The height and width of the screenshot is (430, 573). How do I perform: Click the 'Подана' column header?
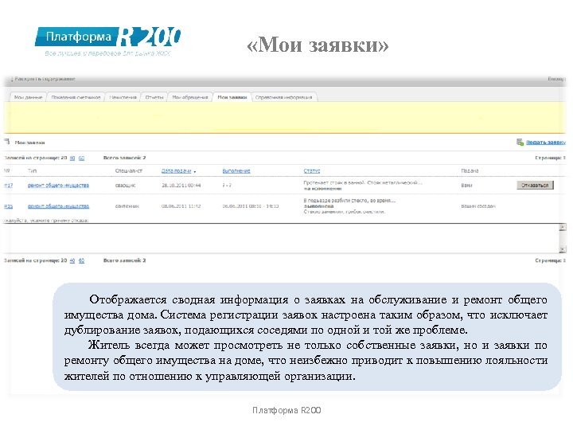pyautogui.click(x=470, y=170)
